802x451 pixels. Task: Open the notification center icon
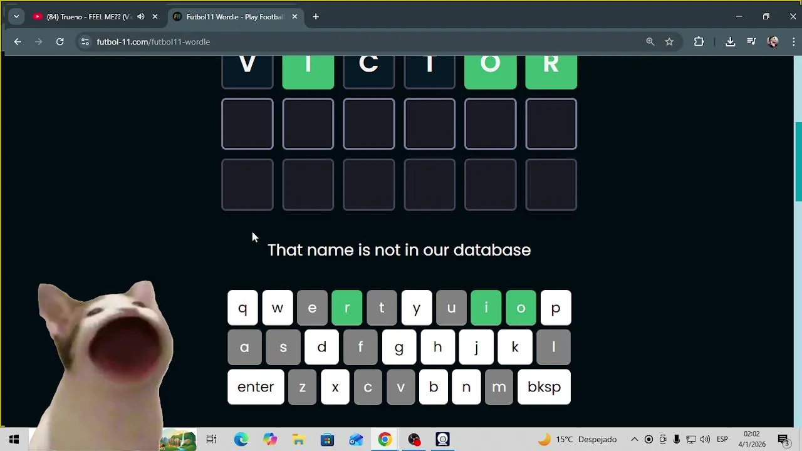[783, 439]
